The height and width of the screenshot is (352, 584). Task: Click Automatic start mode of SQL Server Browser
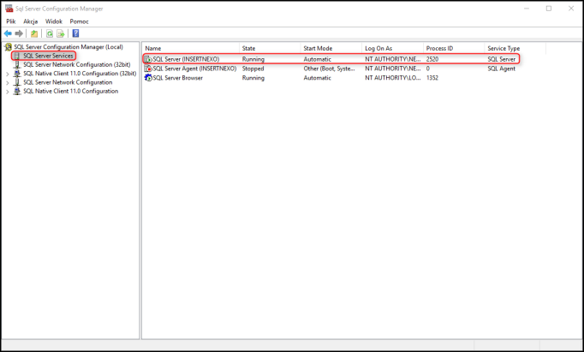(x=318, y=78)
